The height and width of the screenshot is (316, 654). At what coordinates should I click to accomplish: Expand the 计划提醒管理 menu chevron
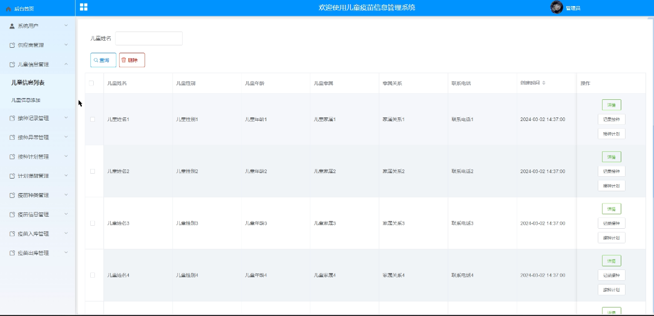(x=66, y=176)
